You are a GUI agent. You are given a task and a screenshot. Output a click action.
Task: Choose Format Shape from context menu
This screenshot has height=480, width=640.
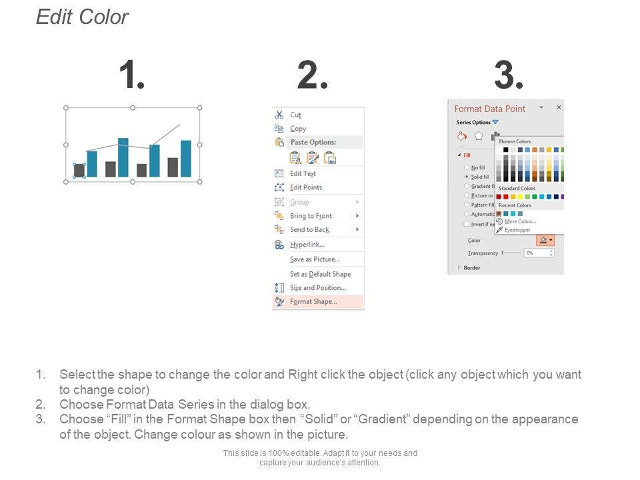(313, 301)
